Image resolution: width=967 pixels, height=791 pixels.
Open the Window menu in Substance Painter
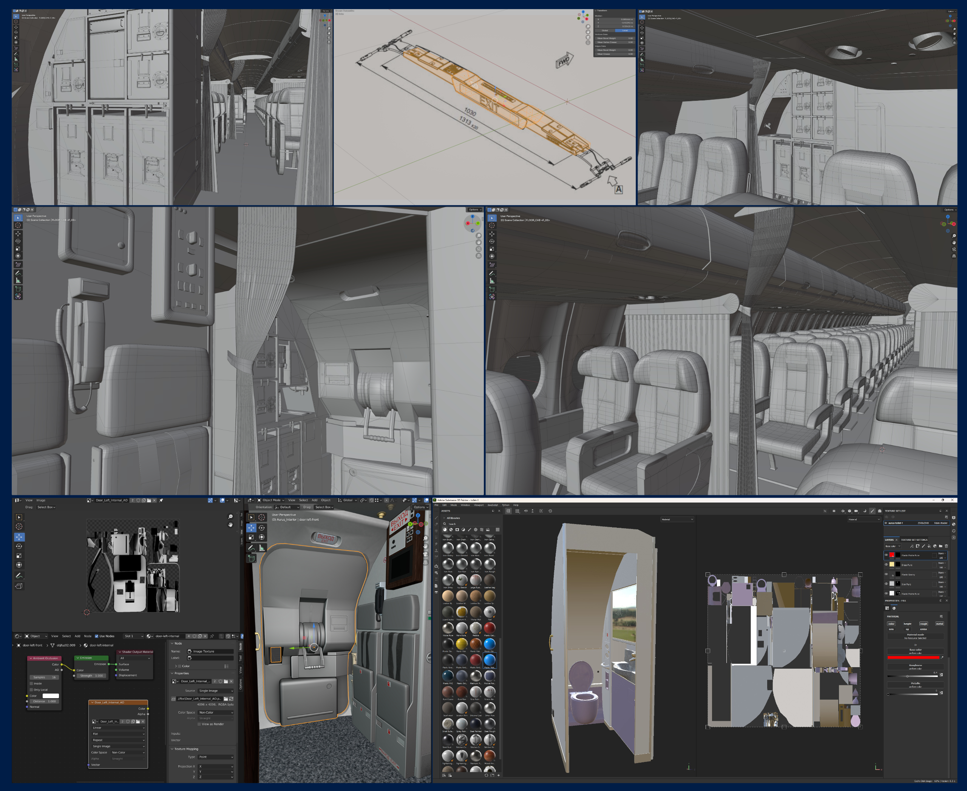tap(465, 505)
